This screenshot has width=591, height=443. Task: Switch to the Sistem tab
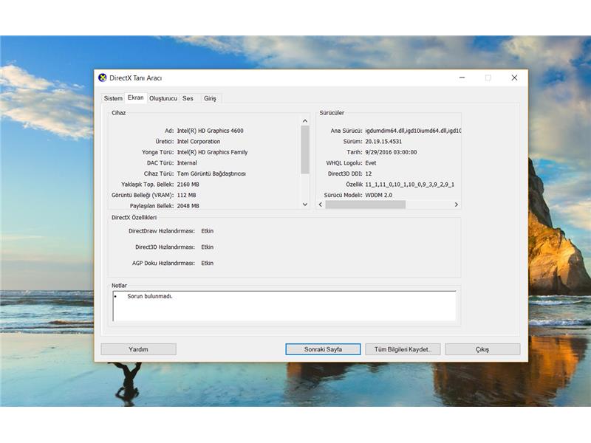(x=113, y=98)
